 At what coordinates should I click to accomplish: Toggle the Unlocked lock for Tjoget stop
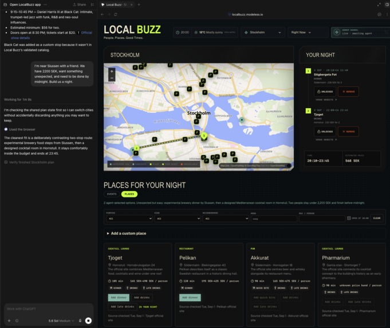[325, 131]
